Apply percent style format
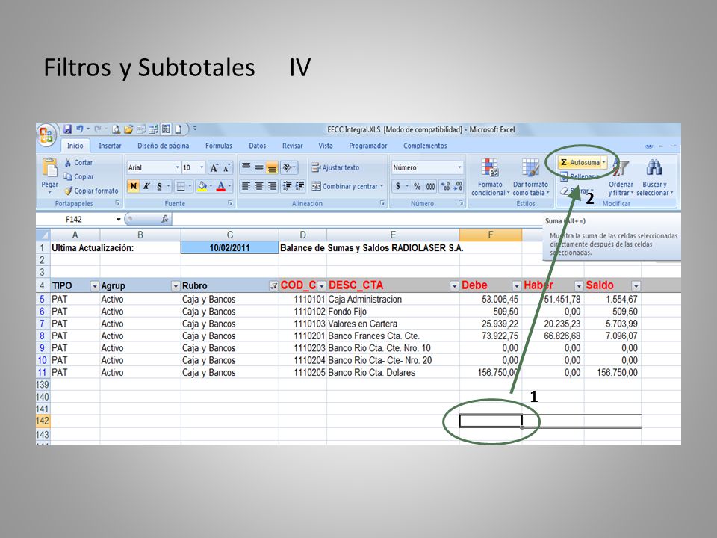The width and height of the screenshot is (717, 538). point(417,186)
